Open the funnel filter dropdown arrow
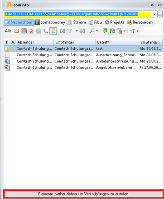 coord(77,31)
